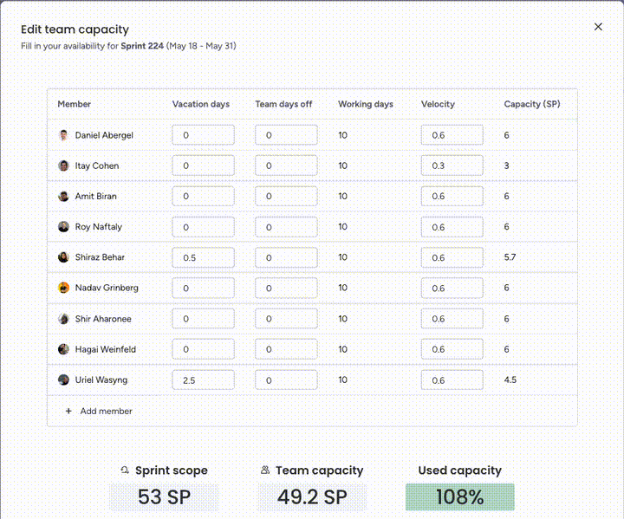Click the Team days off column header
This screenshot has height=519, width=624.
[283, 104]
